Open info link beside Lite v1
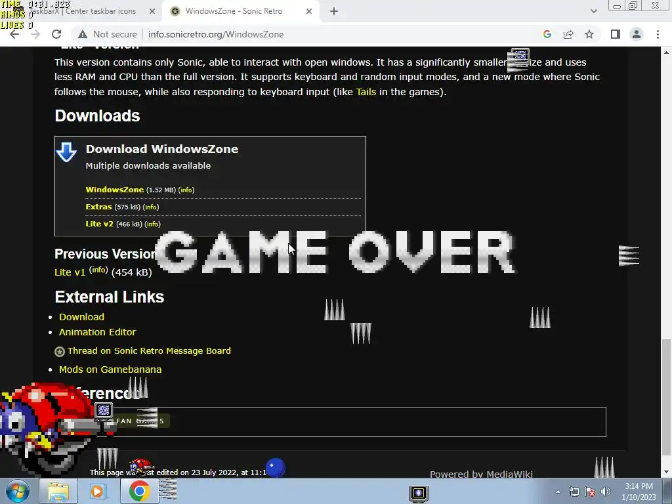672x504 pixels. point(98,270)
